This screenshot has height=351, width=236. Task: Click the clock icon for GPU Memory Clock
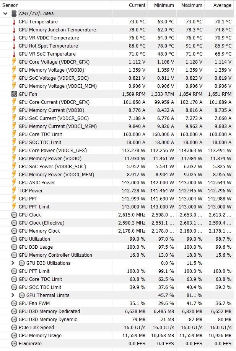click(14, 231)
